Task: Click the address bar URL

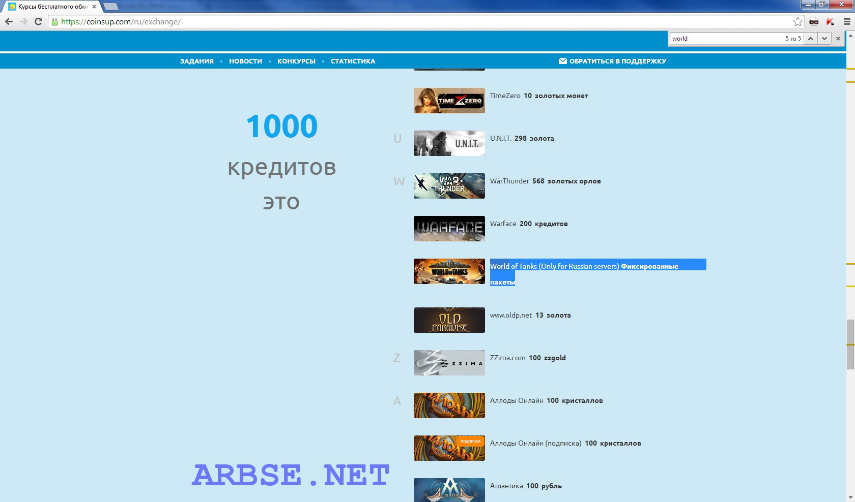Action: pyautogui.click(x=121, y=22)
